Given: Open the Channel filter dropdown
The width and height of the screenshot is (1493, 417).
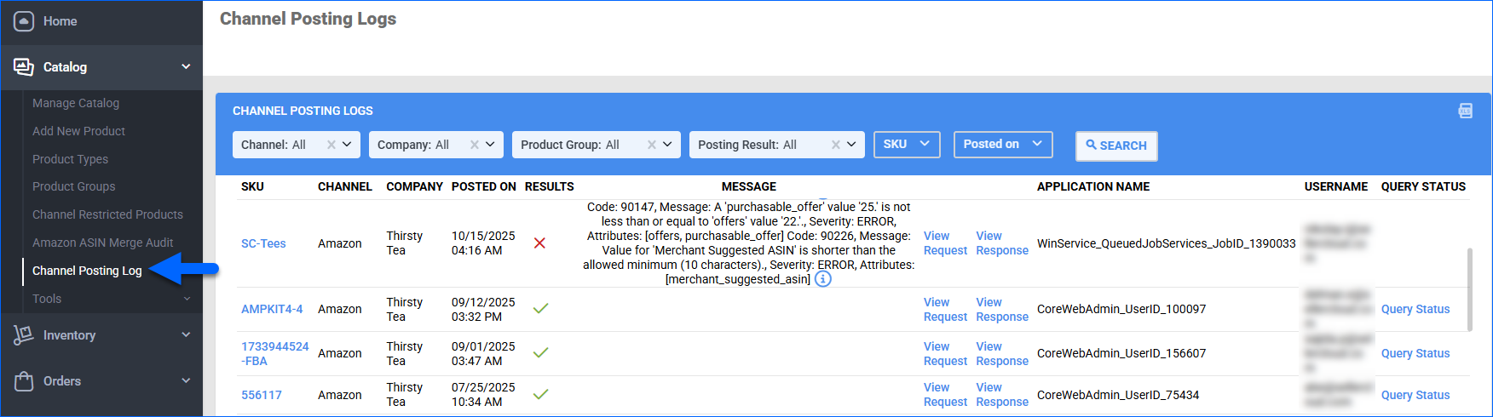Looking at the screenshot, I should (347, 145).
